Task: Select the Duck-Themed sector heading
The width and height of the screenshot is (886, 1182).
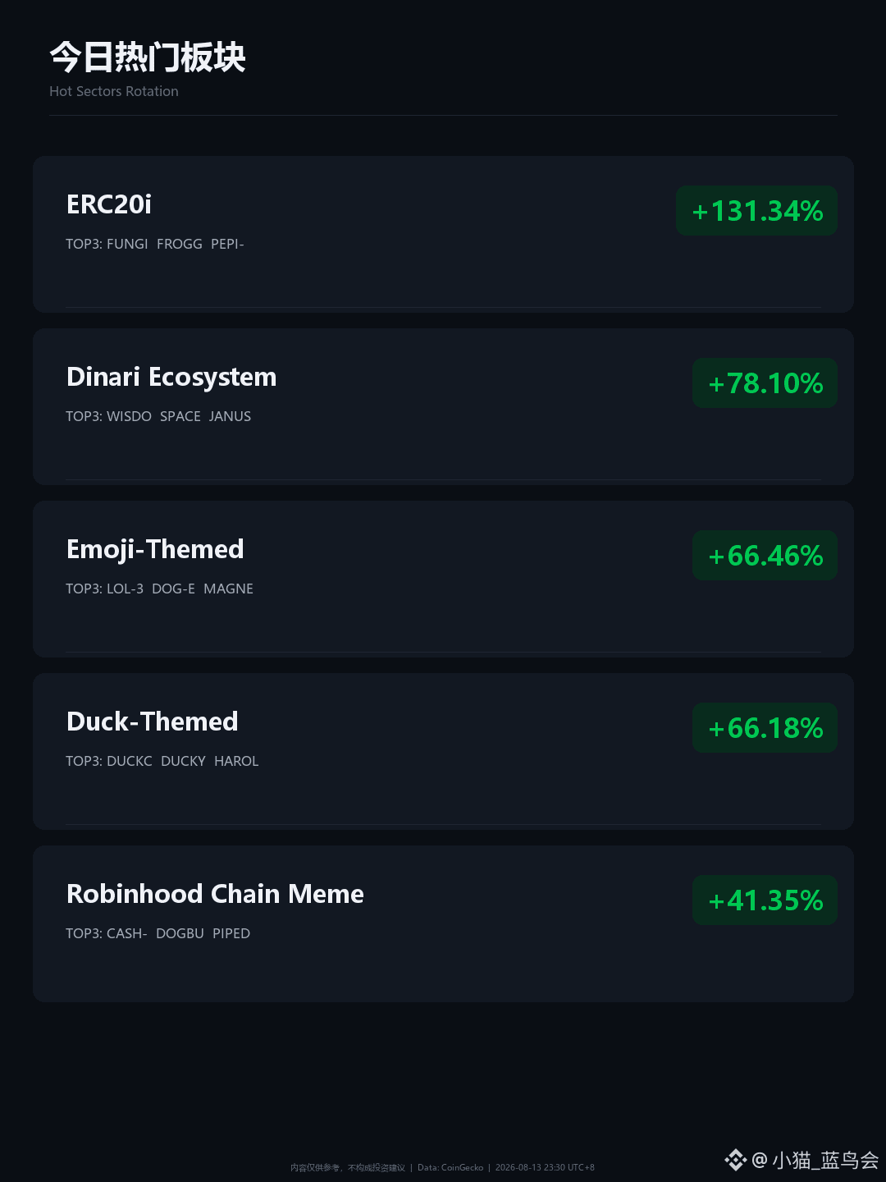Action: (x=153, y=722)
